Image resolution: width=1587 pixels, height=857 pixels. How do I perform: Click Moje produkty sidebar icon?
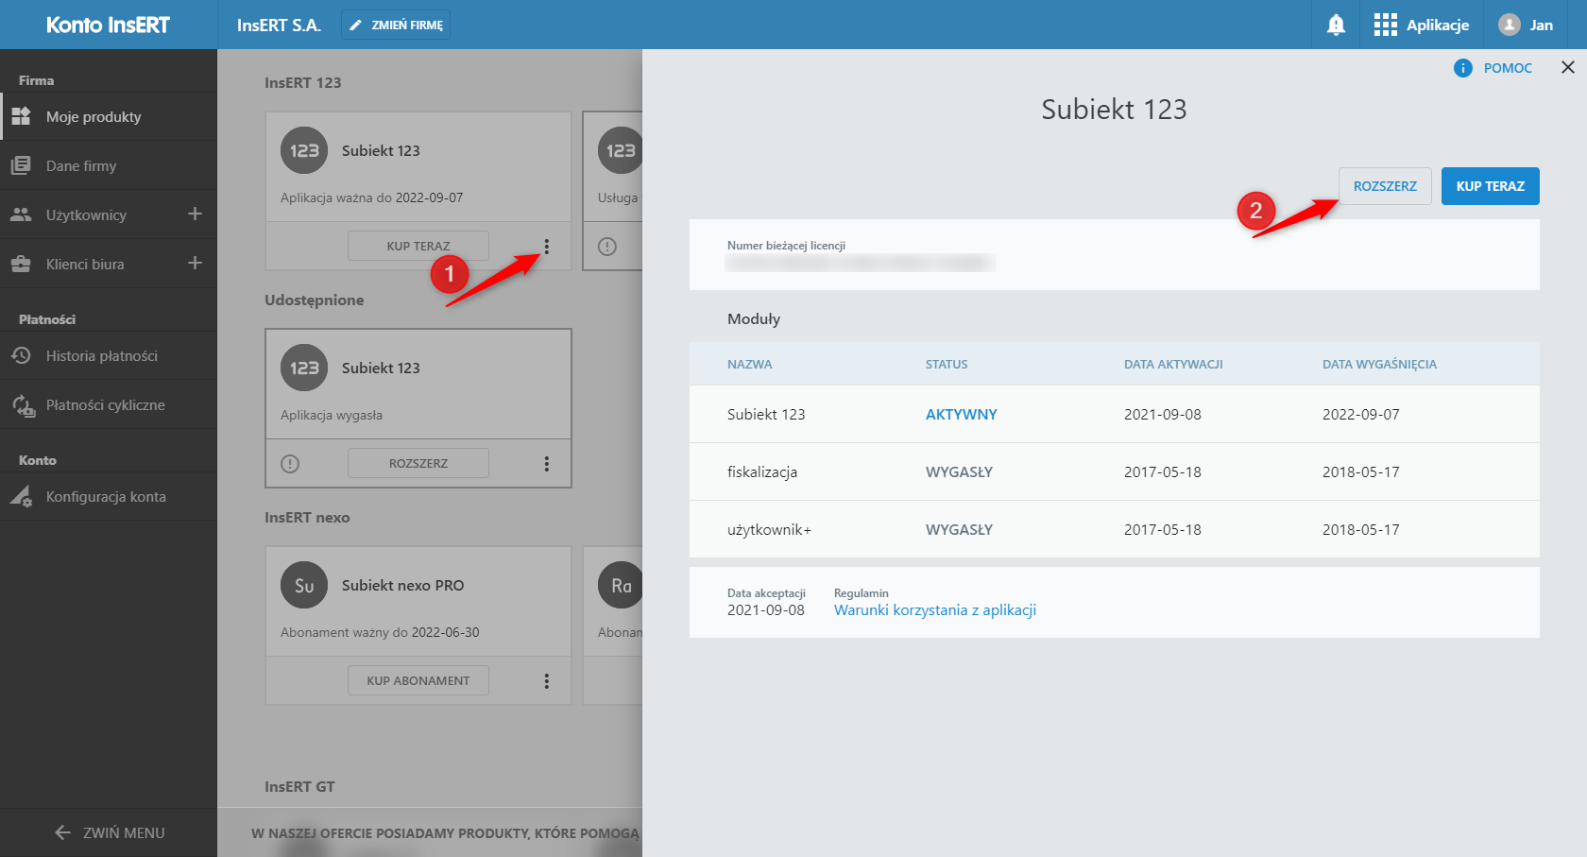21,116
